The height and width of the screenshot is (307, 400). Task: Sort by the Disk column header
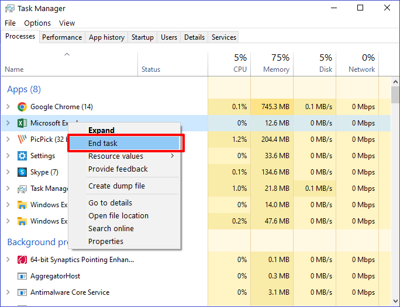click(x=315, y=64)
